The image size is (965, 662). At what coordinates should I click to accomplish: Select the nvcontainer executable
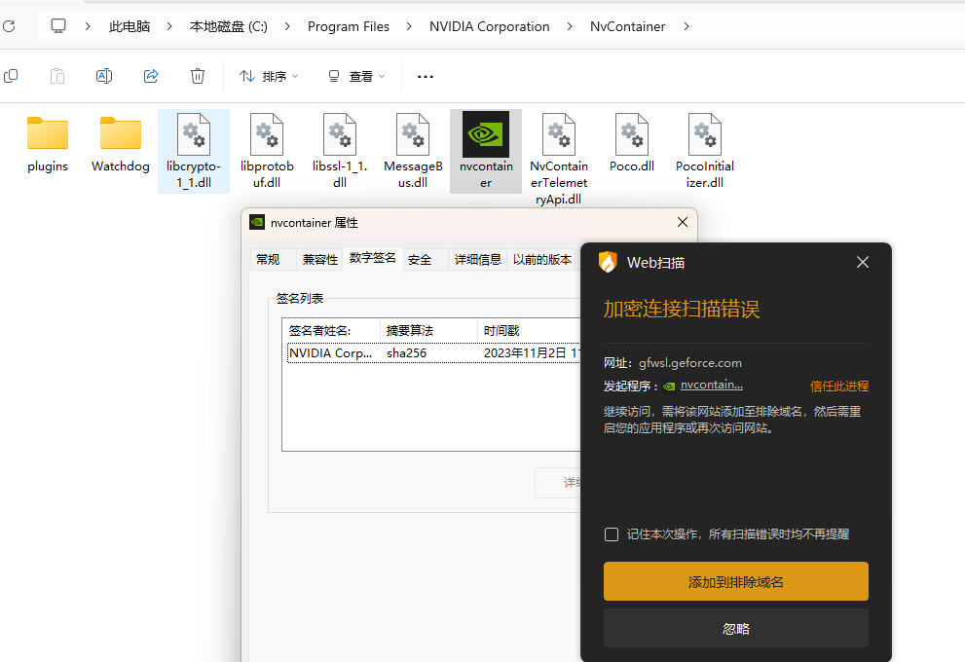pos(486,151)
